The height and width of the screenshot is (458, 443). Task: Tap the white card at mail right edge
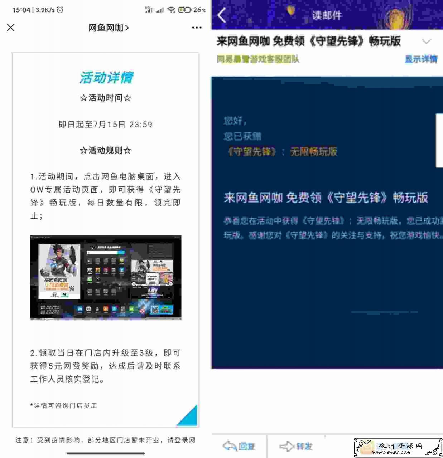[x=439, y=140]
